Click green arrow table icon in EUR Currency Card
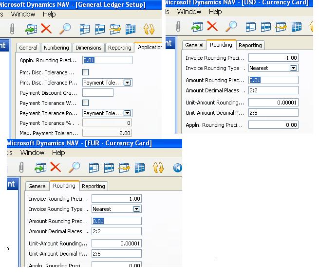Viewport: 319px width, 277px height. pyautogui.click(x=40, y=168)
